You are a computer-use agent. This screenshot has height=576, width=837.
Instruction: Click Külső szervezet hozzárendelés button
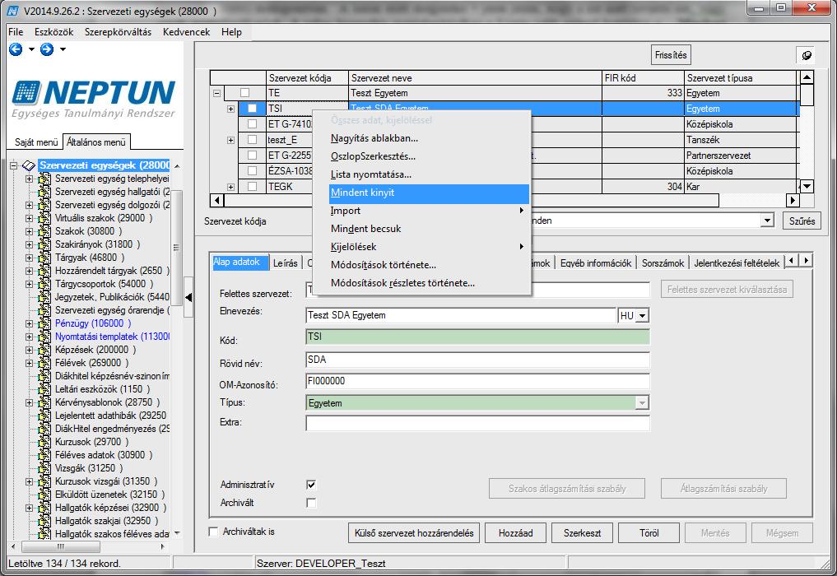[x=414, y=532]
